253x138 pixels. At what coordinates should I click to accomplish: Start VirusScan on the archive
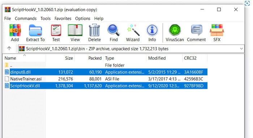point(175,30)
